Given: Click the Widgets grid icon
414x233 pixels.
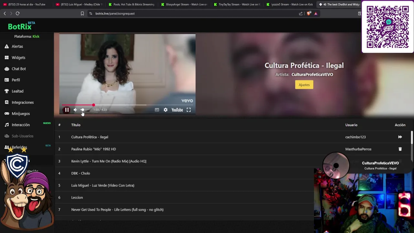Looking at the screenshot, I should tap(6, 58).
